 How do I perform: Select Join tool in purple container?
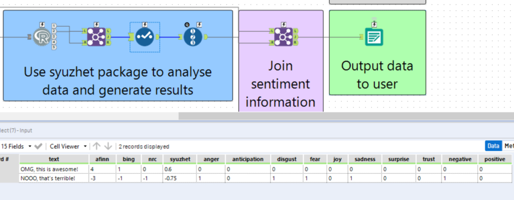(x=284, y=37)
